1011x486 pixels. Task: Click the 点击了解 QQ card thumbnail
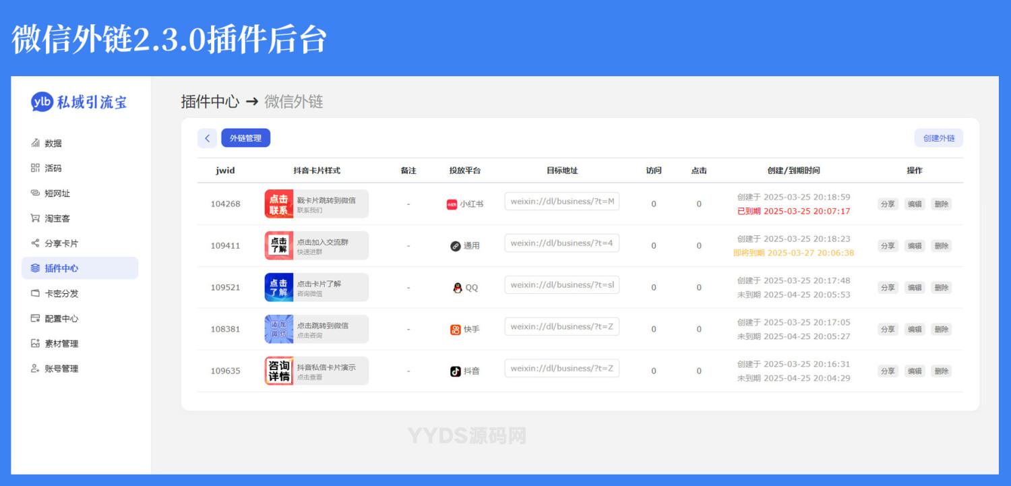[x=278, y=288]
